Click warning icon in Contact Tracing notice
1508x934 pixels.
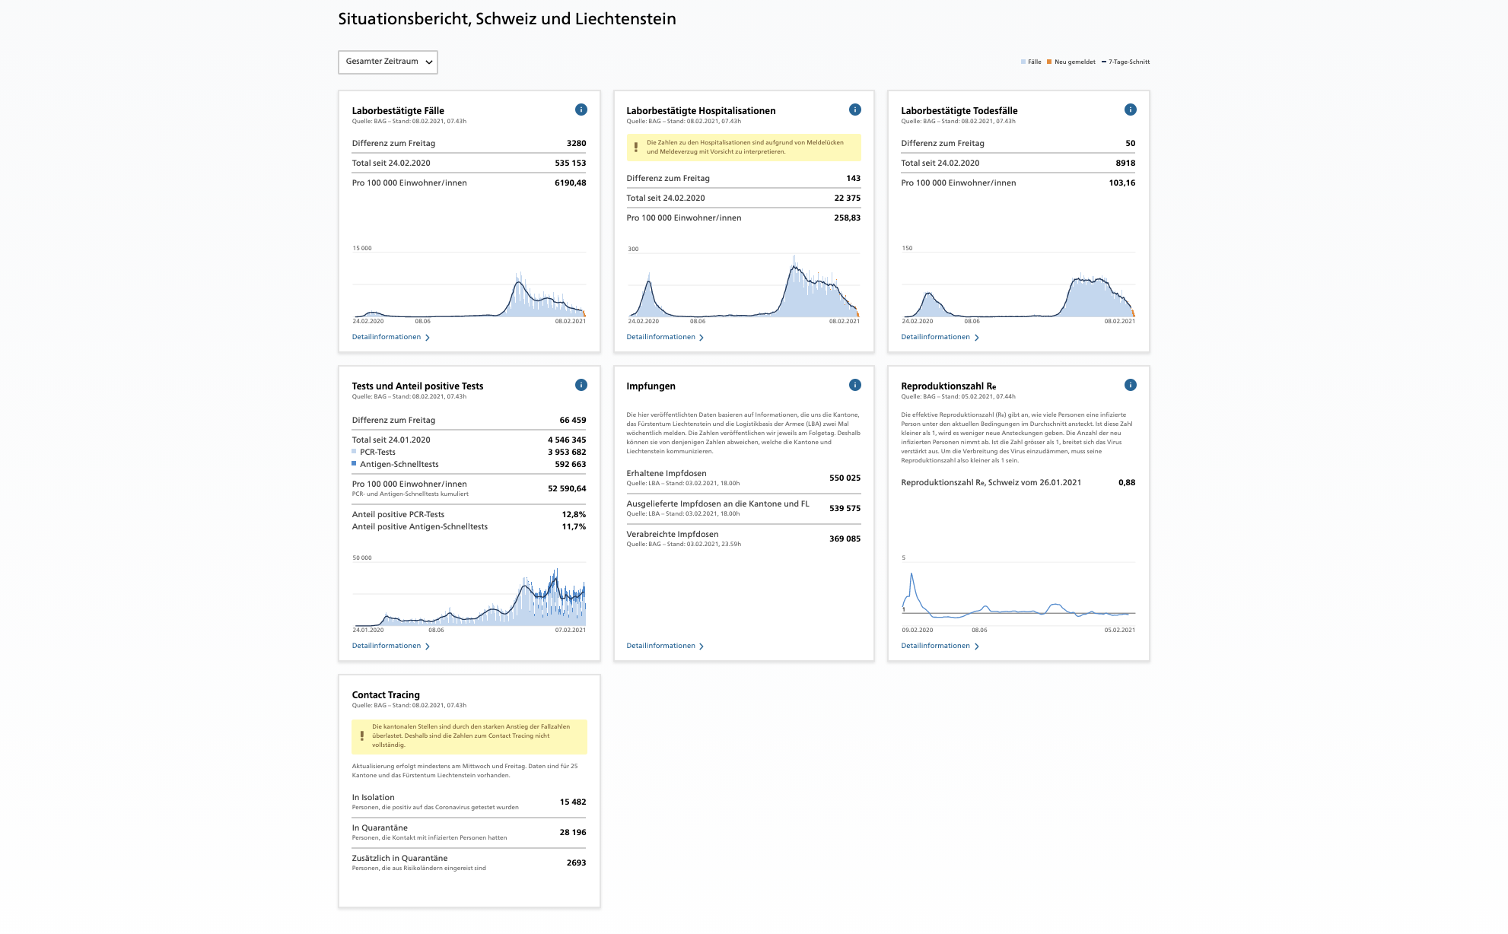[362, 735]
